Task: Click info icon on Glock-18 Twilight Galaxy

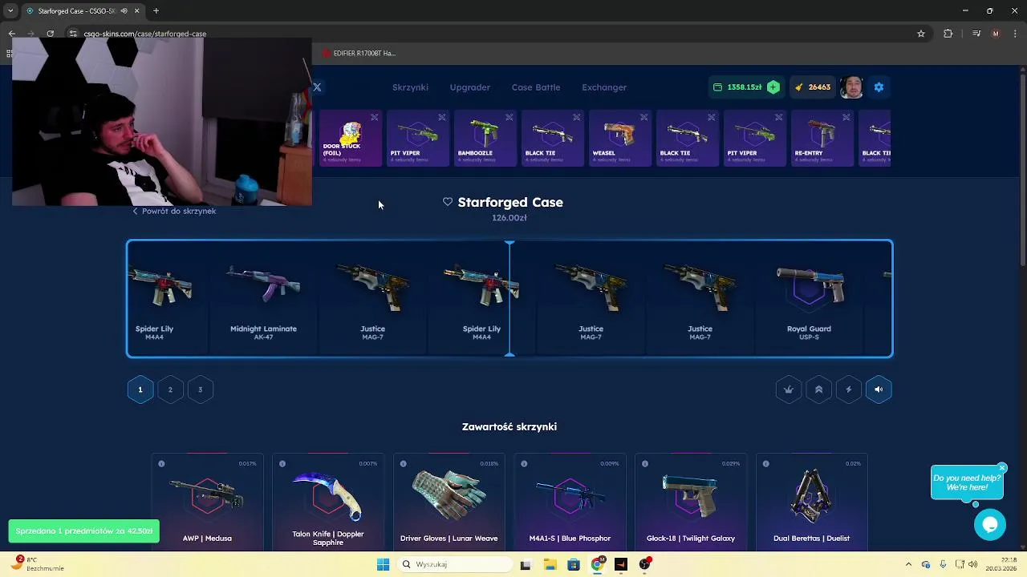Action: 644,464
